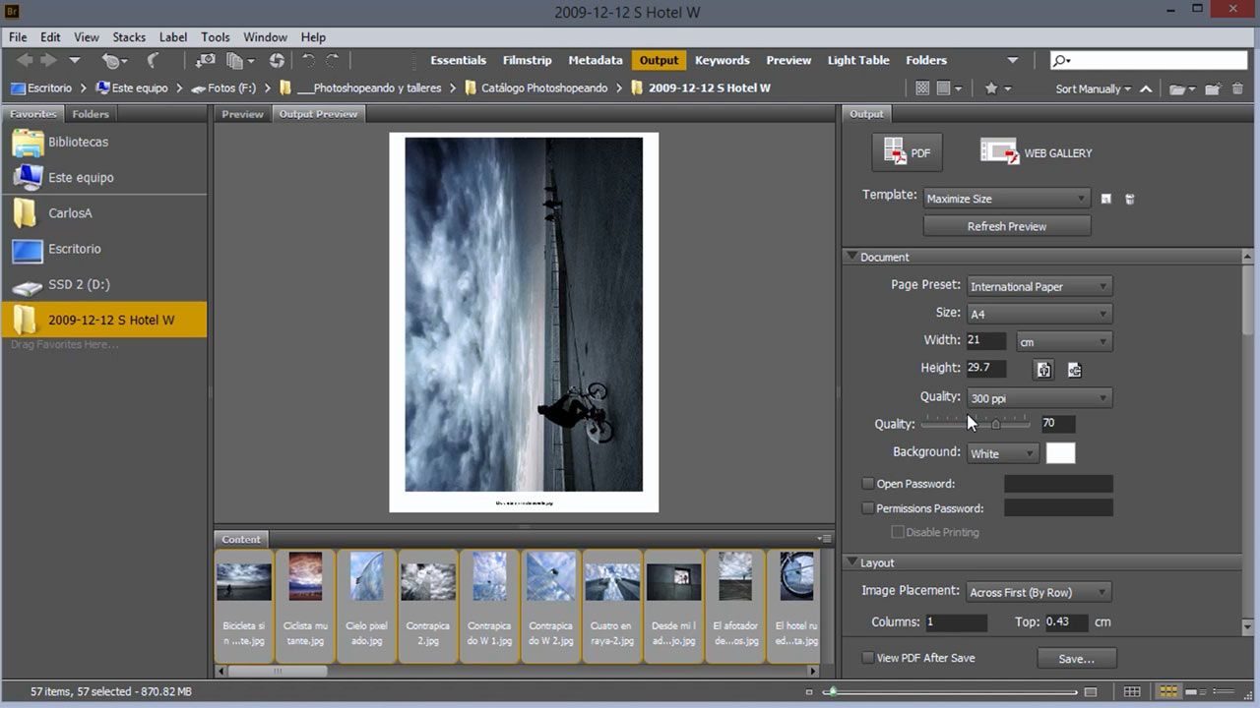Select the WEB GALLERY output button
Screen dimensions: 1260x708
click(1038, 152)
